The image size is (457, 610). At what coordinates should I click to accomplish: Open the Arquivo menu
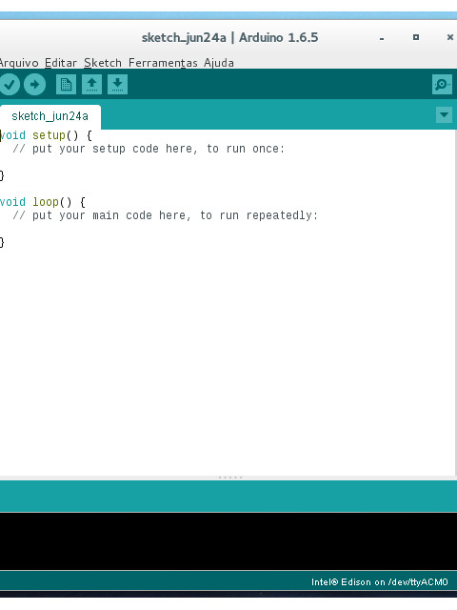tap(19, 63)
